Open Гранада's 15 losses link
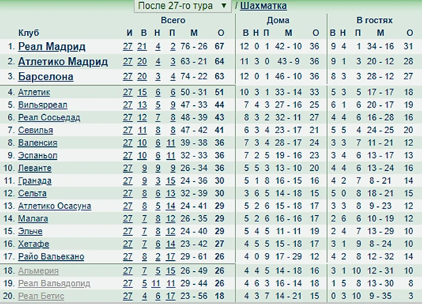Viewport: 422px width, 304px height. (x=171, y=181)
